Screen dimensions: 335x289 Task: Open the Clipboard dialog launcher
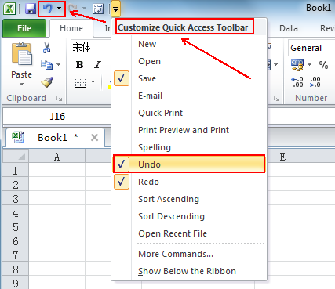pos(59,98)
